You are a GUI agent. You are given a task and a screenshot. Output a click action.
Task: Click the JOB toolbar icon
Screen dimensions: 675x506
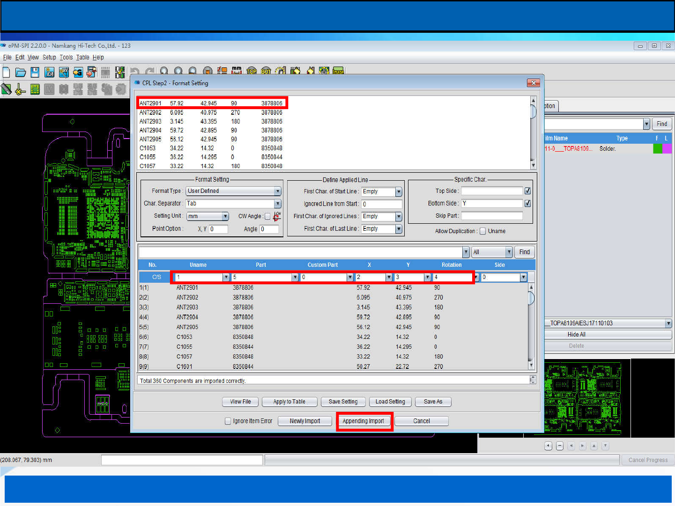(49, 72)
